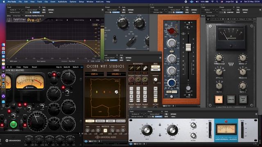Click the RELEASE knob on SSL compressor
The image size is (262, 147).
[243, 72]
